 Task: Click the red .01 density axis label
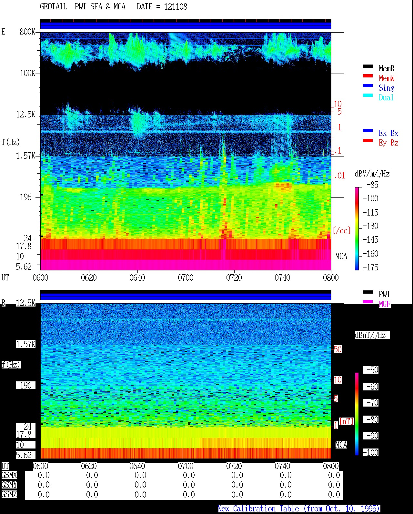click(x=339, y=176)
